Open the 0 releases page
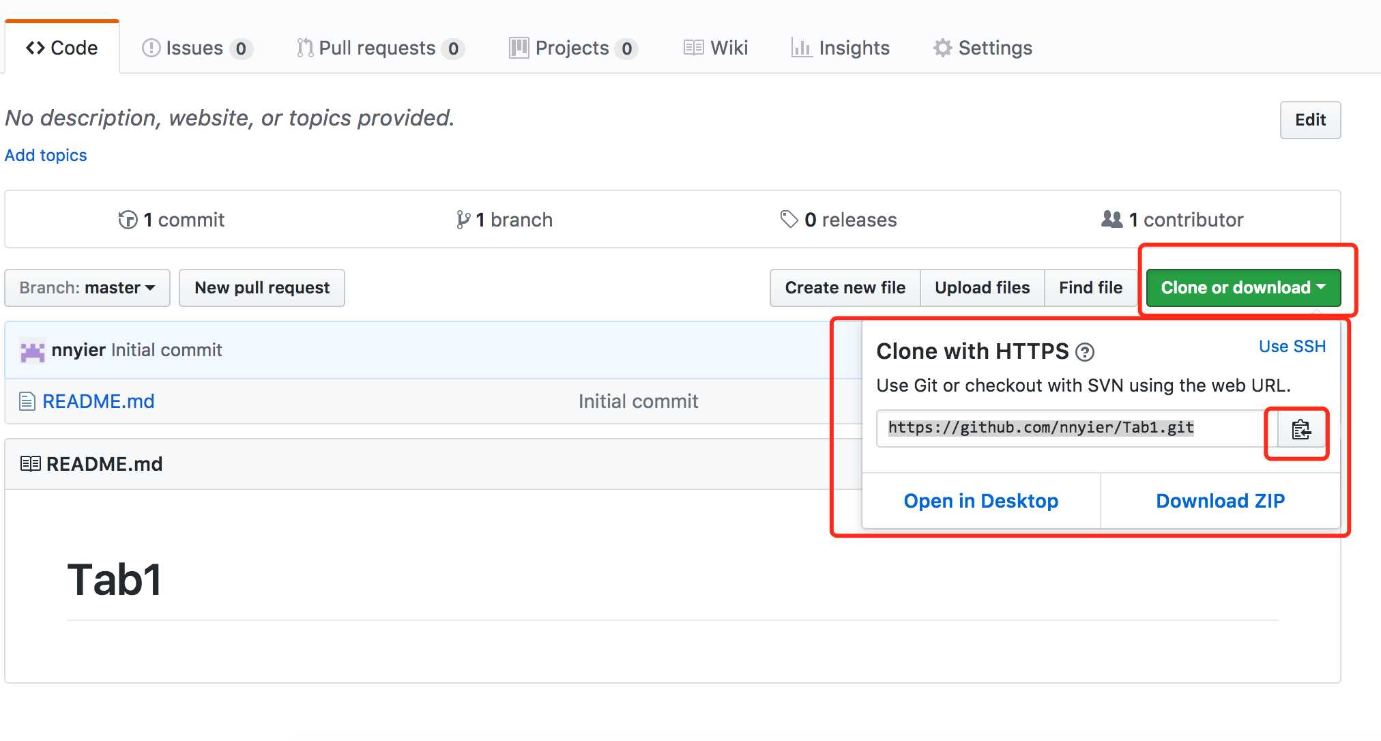Viewport: 1381px width, 741px height. click(x=839, y=220)
